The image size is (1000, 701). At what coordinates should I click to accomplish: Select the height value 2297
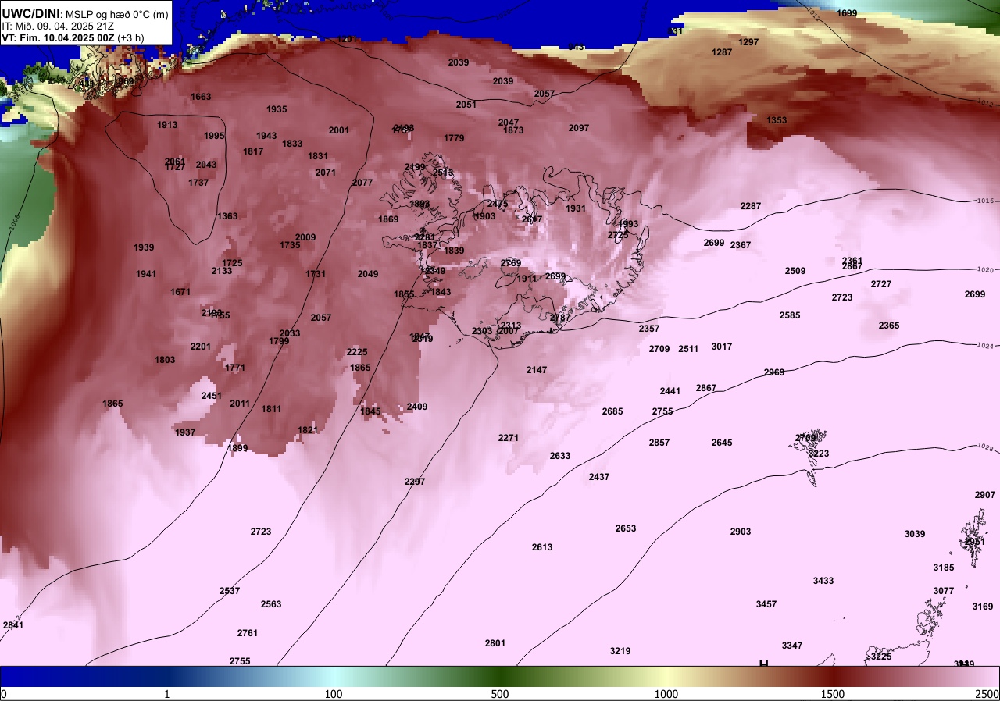tap(415, 482)
